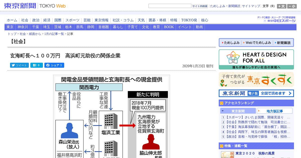
Task: Increase text size with 大 button
Action: coord(281,6)
